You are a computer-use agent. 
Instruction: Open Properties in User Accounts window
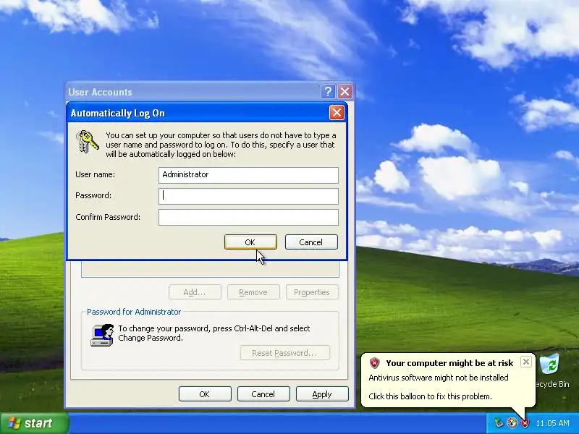[312, 292]
